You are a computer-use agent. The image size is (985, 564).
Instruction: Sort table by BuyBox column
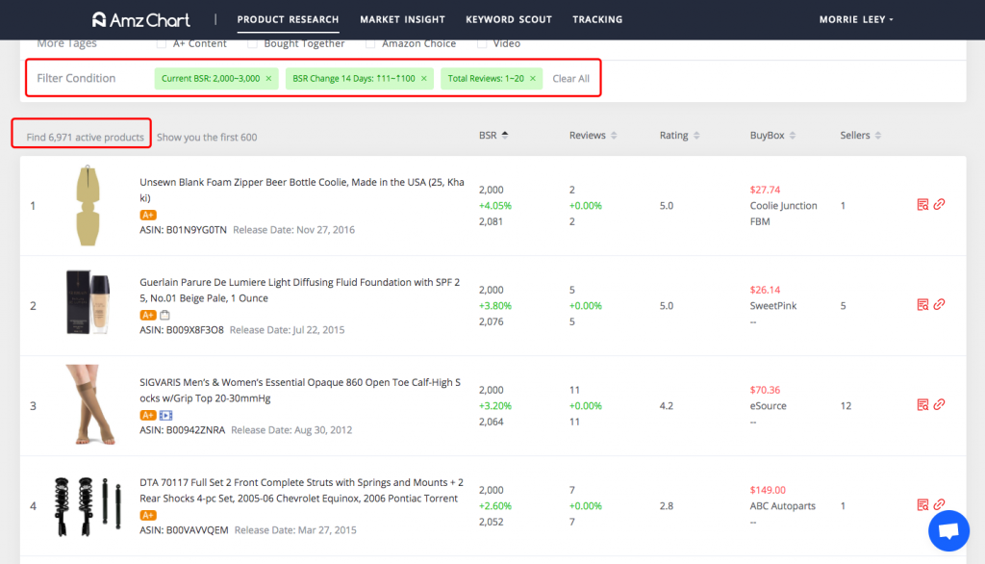tap(772, 135)
